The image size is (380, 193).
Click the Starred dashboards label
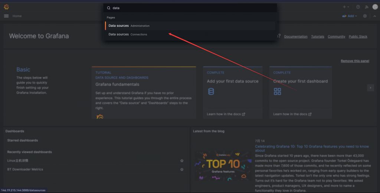pyautogui.click(x=23, y=140)
